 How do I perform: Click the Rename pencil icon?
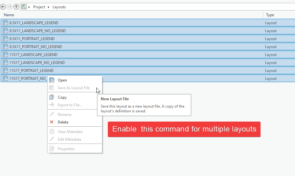[52, 114]
